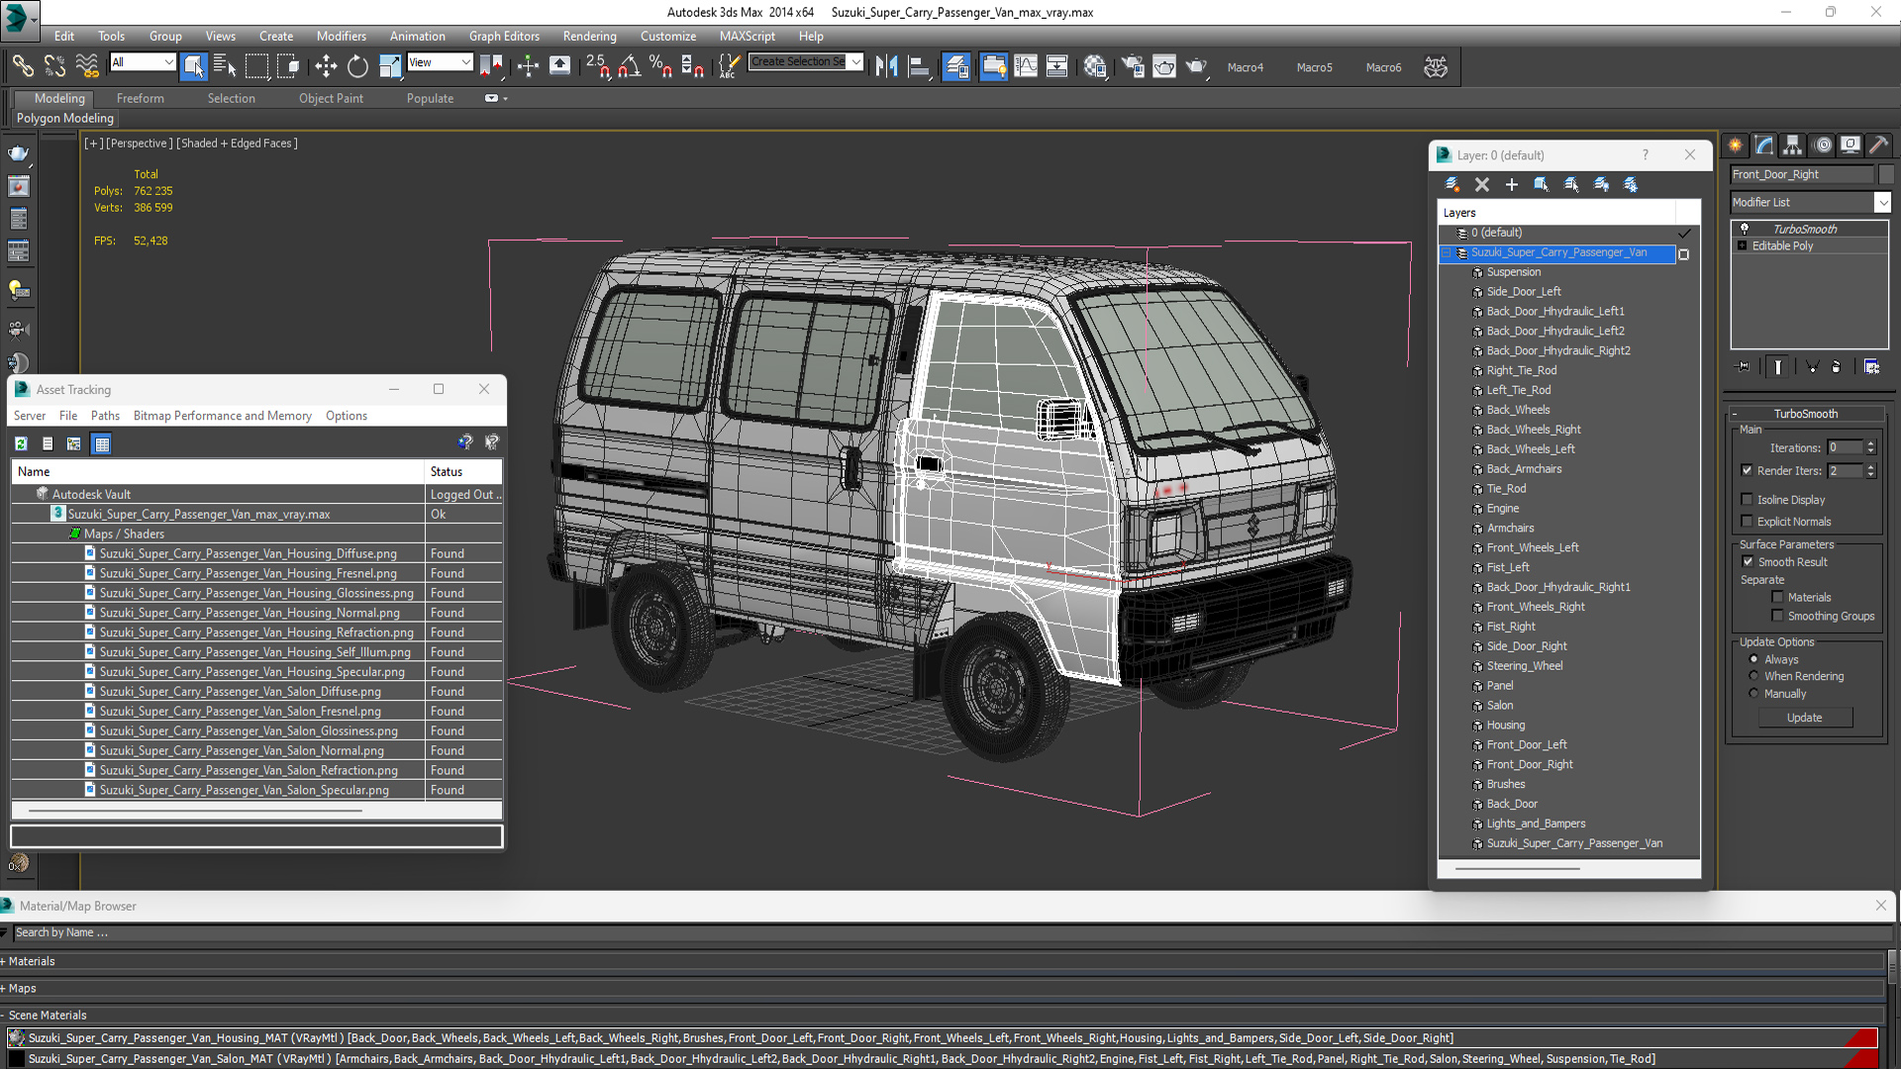
Task: Click the Macro4 toolbar button
Action: point(1245,67)
